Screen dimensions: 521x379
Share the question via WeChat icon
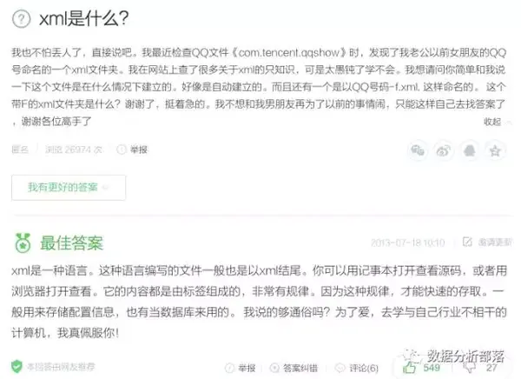point(418,150)
